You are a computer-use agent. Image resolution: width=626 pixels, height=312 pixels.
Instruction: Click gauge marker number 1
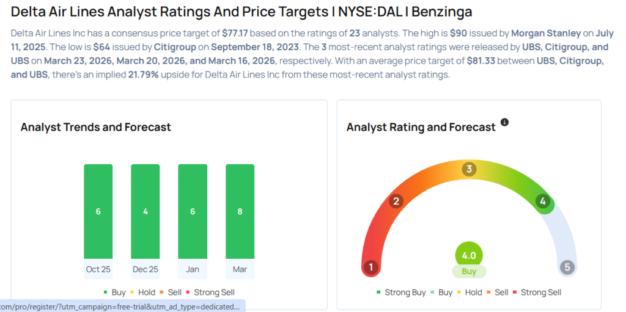pyautogui.click(x=370, y=267)
